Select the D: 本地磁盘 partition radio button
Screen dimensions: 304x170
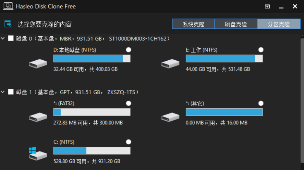[129, 50]
